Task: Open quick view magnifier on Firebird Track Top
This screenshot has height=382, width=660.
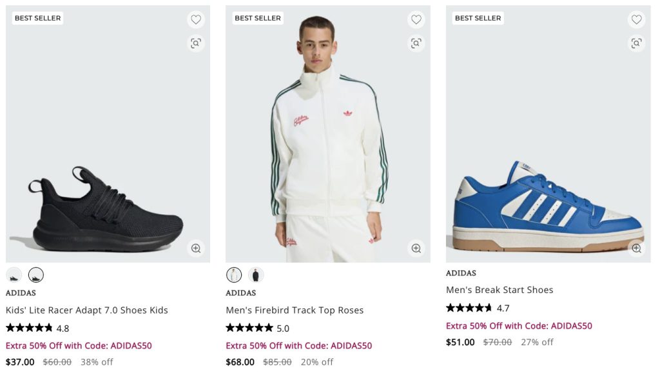Action: [416, 248]
